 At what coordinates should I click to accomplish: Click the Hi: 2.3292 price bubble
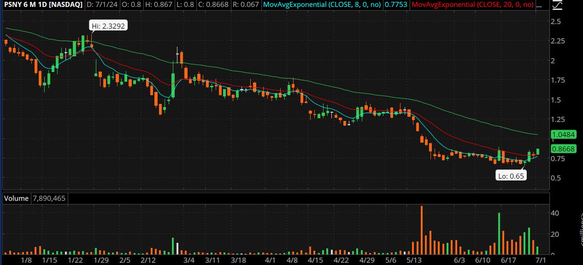pyautogui.click(x=109, y=26)
